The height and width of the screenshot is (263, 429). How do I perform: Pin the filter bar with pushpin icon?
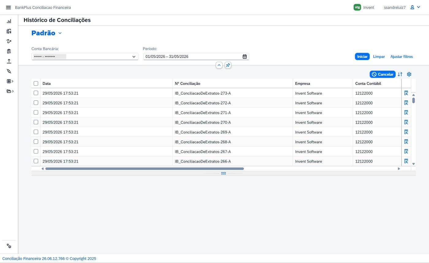[228, 65]
